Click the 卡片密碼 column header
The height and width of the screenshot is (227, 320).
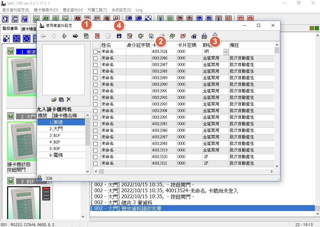click(x=189, y=45)
